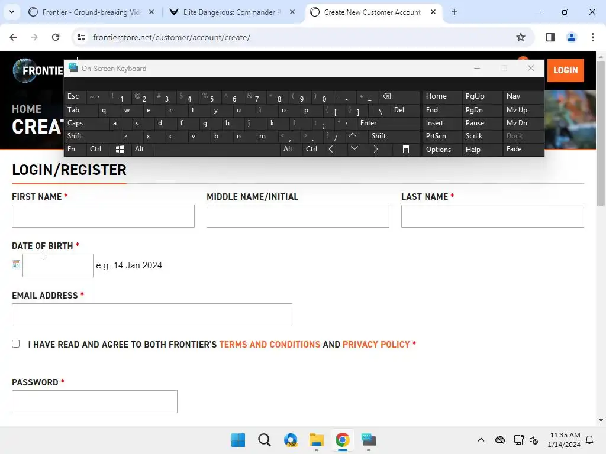
Task: Click the Windows logo key on keyboard
Action: pyautogui.click(x=120, y=150)
